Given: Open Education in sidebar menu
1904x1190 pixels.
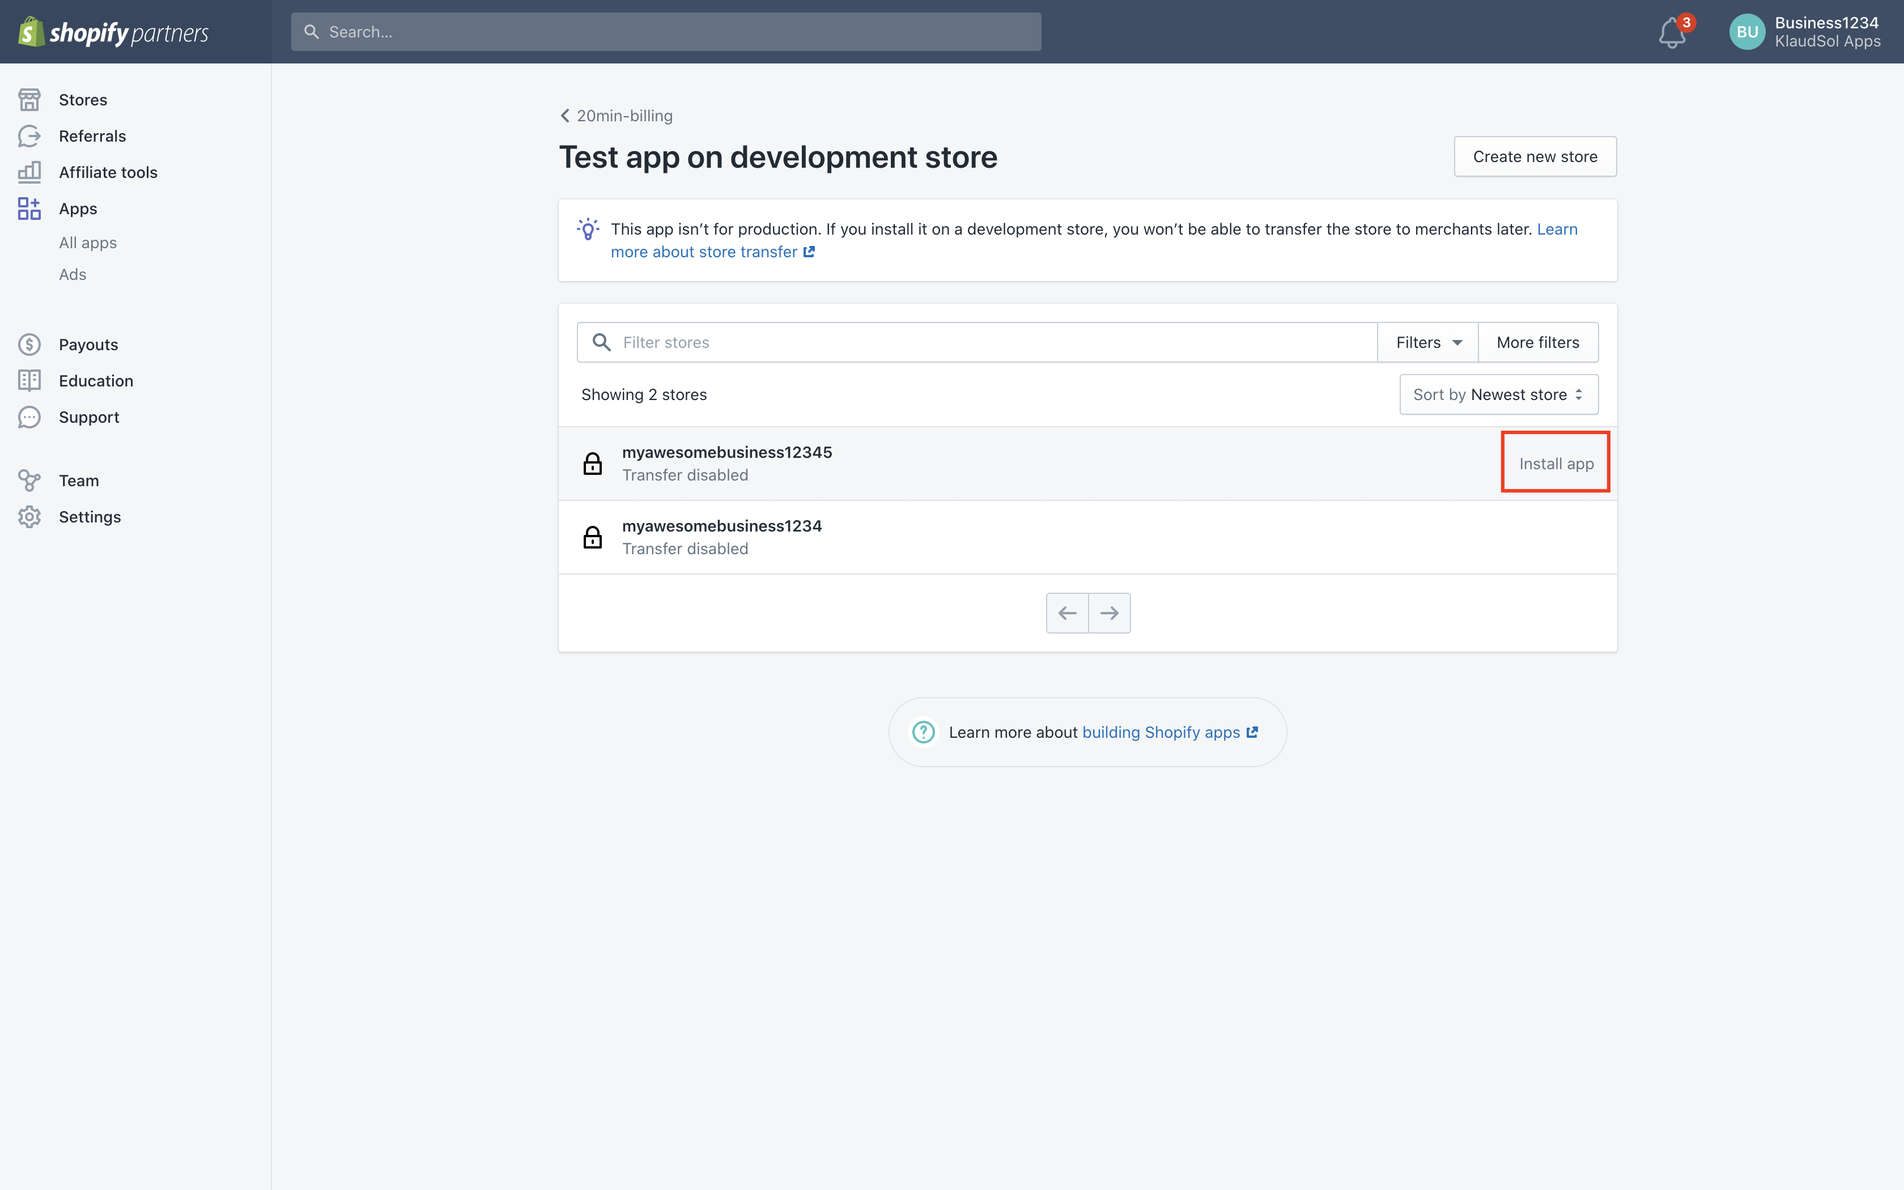Looking at the screenshot, I should (x=96, y=381).
